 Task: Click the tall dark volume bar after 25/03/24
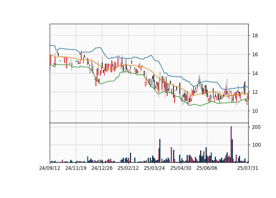160,151
